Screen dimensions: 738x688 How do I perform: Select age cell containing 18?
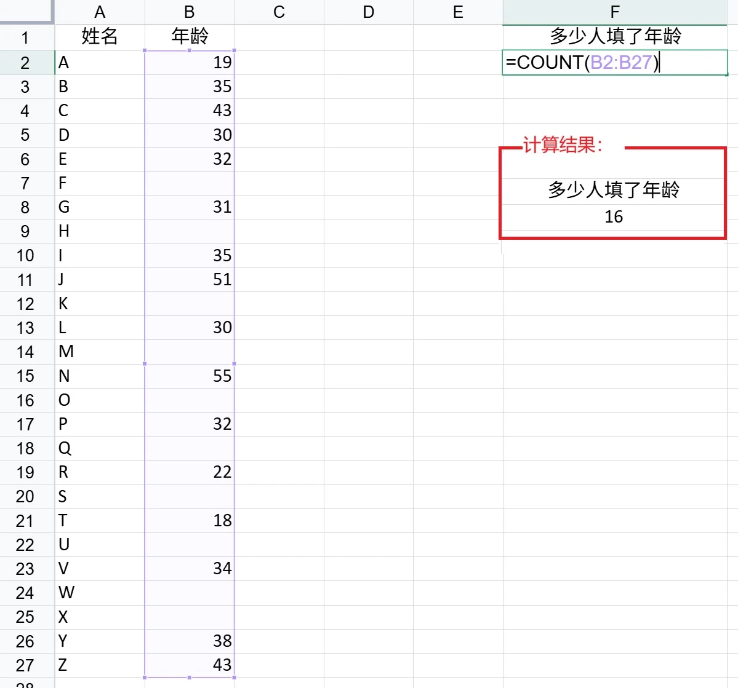[x=189, y=521]
